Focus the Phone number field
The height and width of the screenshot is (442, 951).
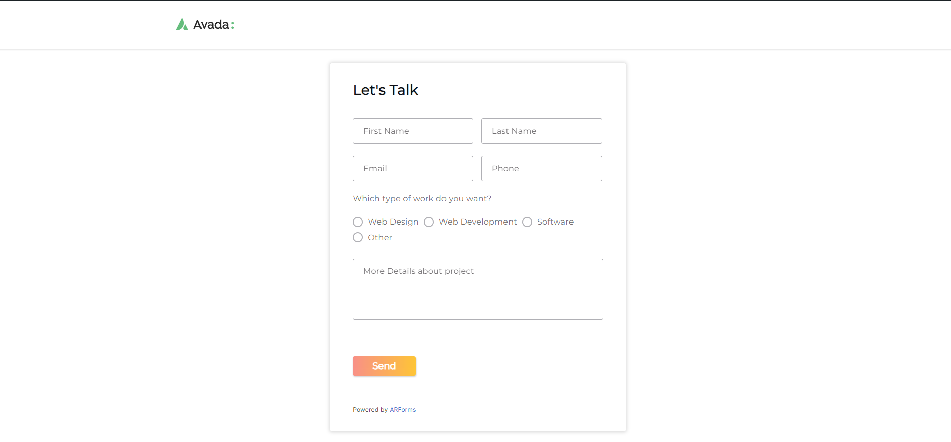click(x=541, y=168)
